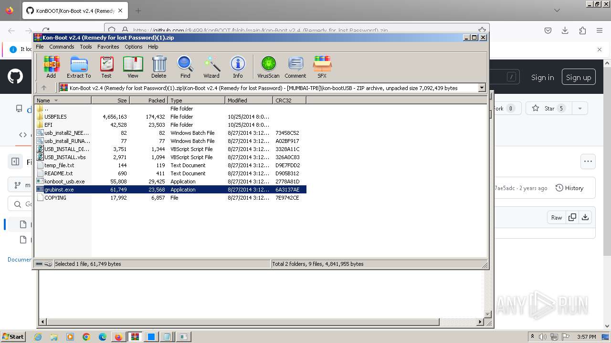Open Firefox application menu hamburger
The width and height of the screenshot is (611, 343).
point(600,30)
